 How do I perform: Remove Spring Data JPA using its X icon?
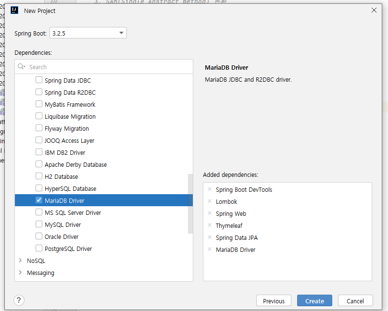(210, 237)
